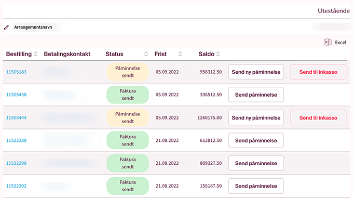This screenshot has width=353, height=198.
Task: Click the Frist column header text
Action: (160, 54)
